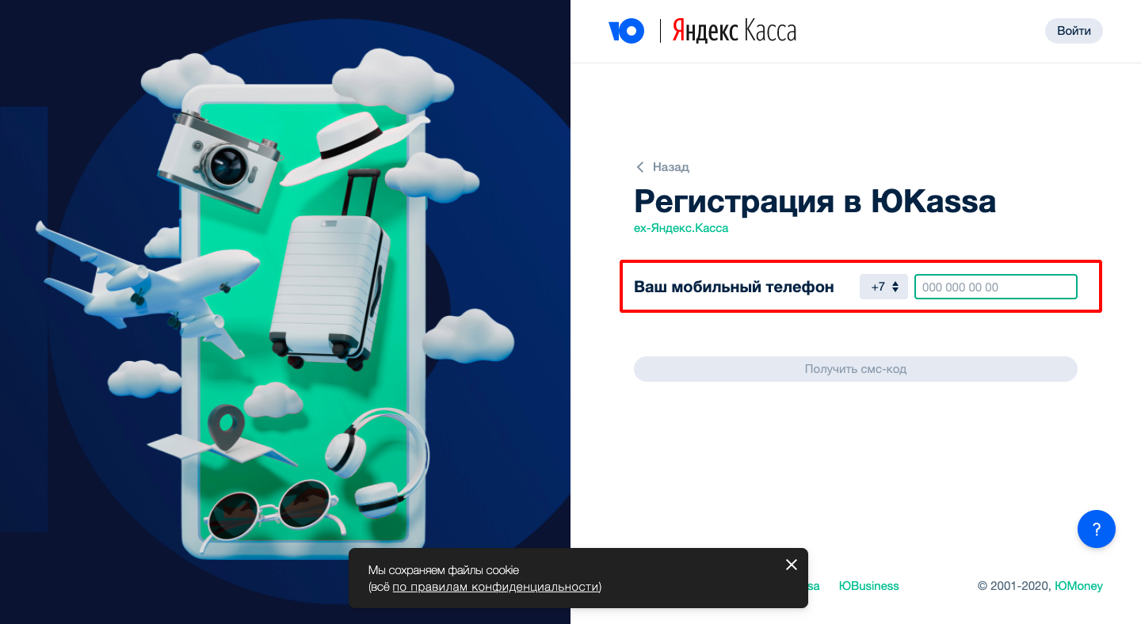Go back via the Назад link
This screenshot has width=1141, height=624.
tap(670, 167)
